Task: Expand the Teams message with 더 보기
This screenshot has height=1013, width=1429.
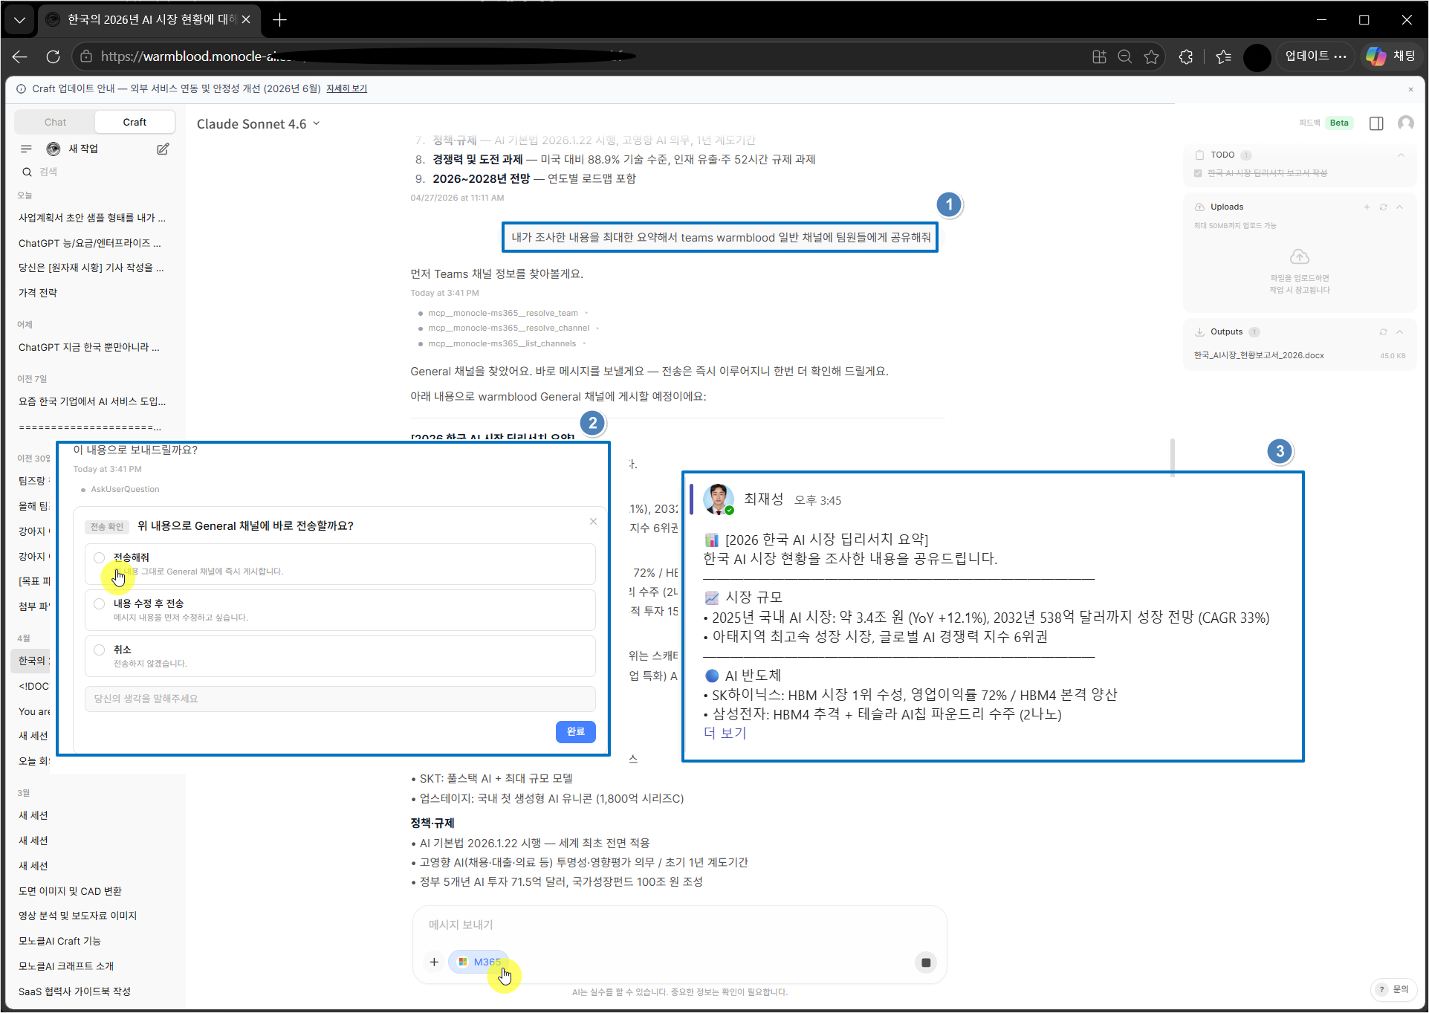Action: point(725,733)
